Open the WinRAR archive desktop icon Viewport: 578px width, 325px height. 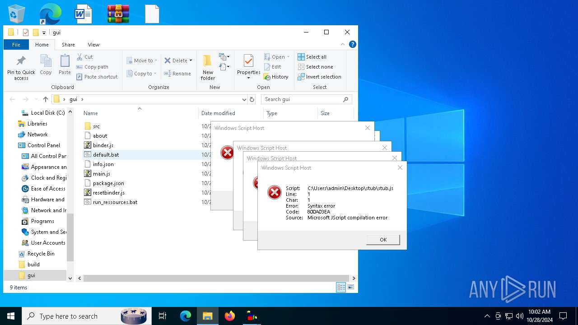pyautogui.click(x=118, y=14)
